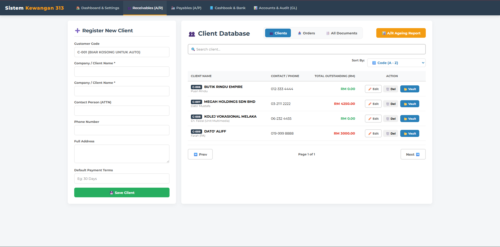
Task: Click the search magnifier icon
Action: click(x=193, y=49)
